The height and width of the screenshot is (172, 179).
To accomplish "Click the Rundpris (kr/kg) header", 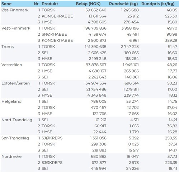I will [x=158, y=4].
